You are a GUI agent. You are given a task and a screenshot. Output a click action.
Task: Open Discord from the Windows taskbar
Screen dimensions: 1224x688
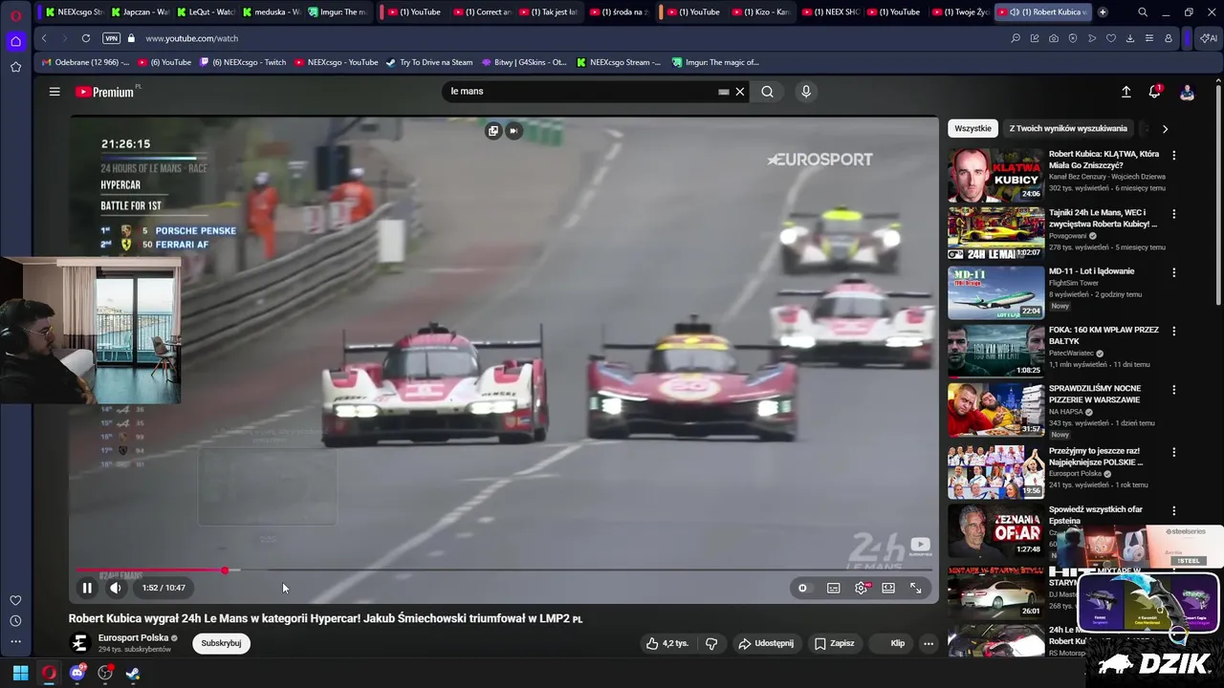click(77, 673)
